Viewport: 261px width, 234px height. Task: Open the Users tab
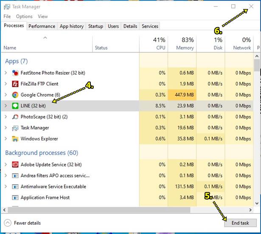click(113, 26)
